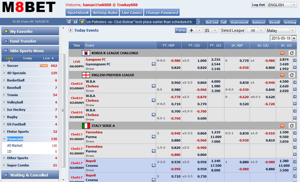This screenshot has height=182, width=300.
Task: Refresh the Korea K-League Challenge league
Action: (x=292, y=53)
